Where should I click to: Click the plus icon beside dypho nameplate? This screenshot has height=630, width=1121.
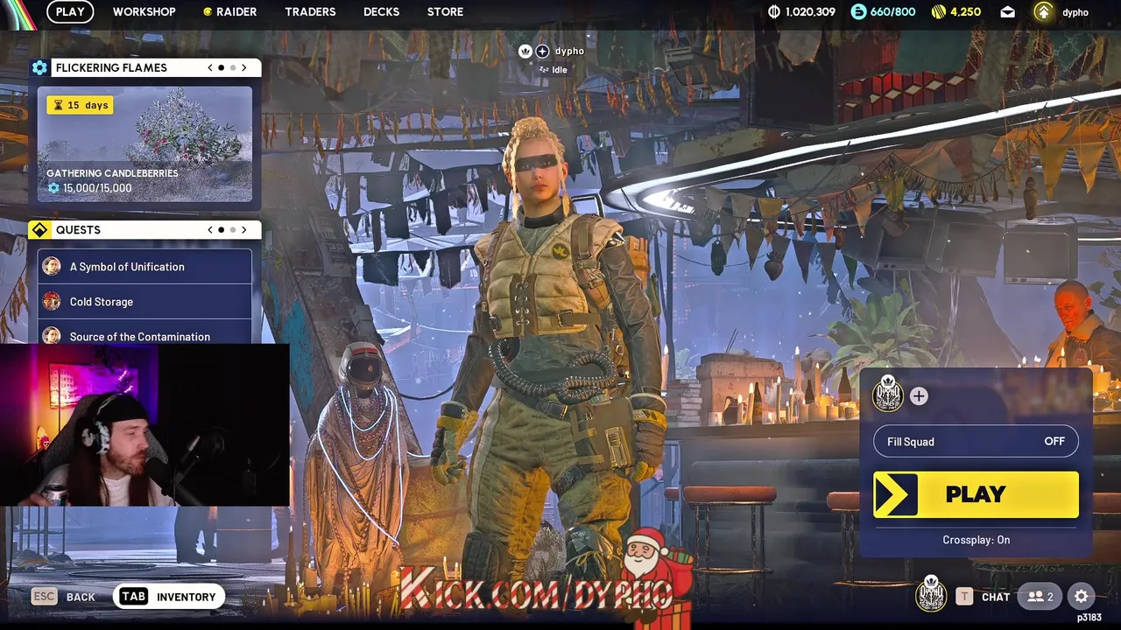pyautogui.click(x=542, y=52)
